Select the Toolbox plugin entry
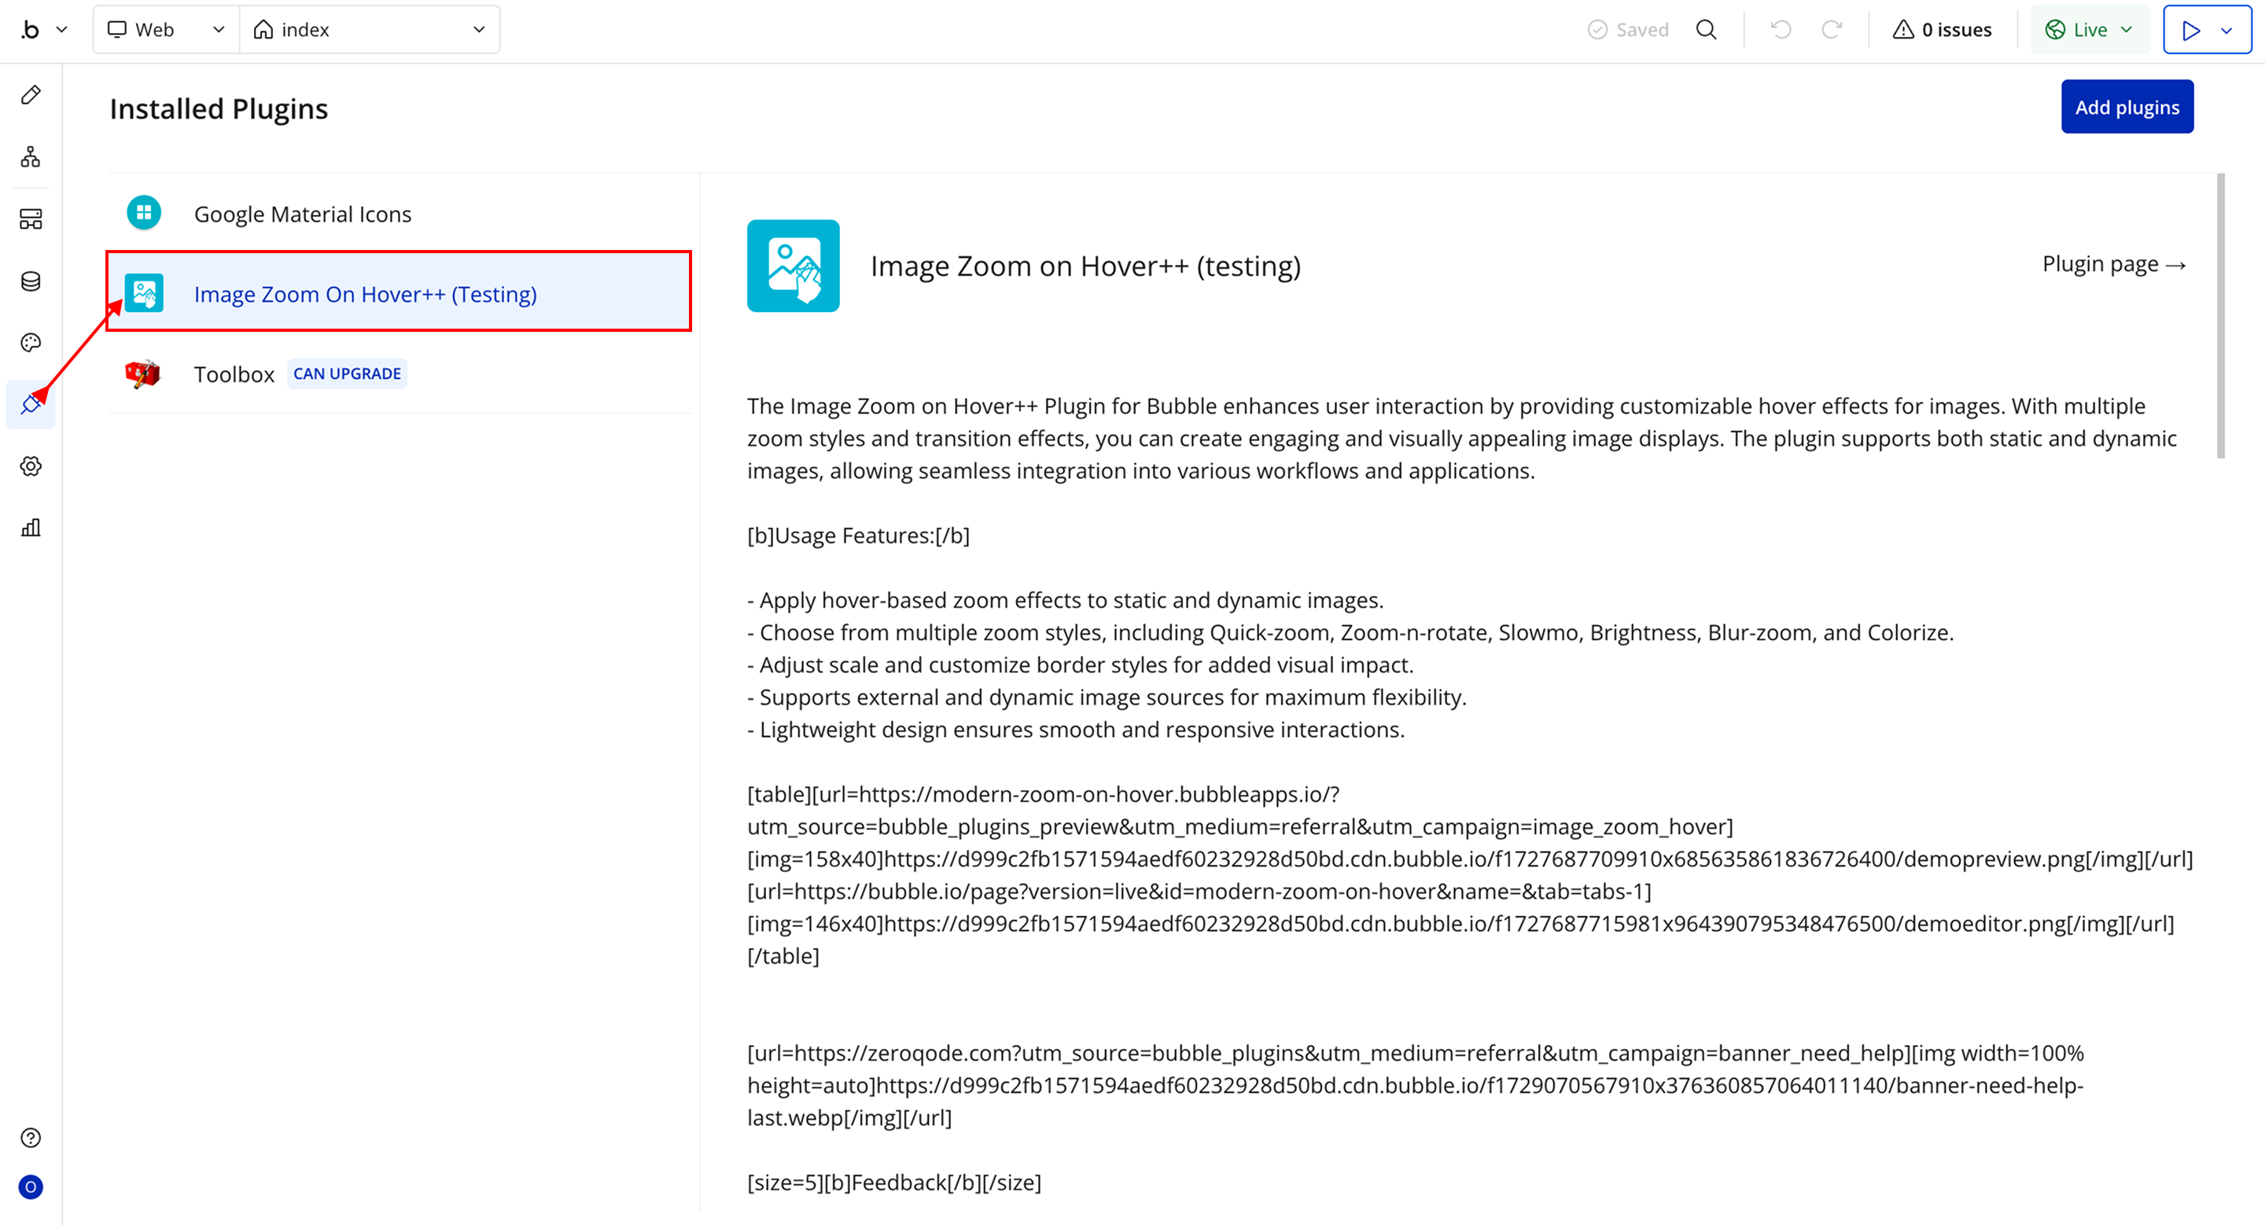 [234, 374]
